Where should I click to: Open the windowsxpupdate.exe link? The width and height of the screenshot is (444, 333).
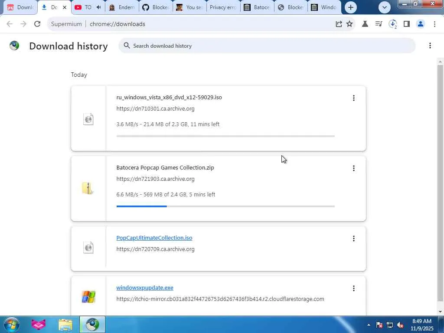click(x=145, y=288)
